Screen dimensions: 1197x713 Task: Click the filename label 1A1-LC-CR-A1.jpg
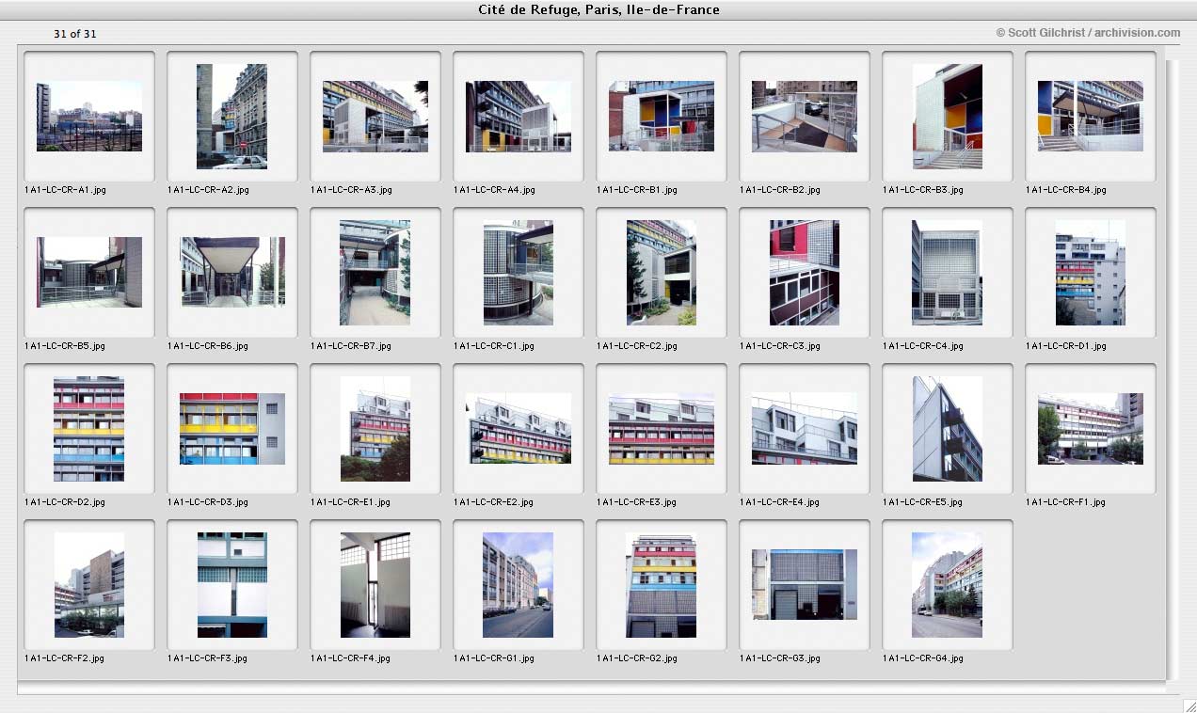[x=65, y=190]
